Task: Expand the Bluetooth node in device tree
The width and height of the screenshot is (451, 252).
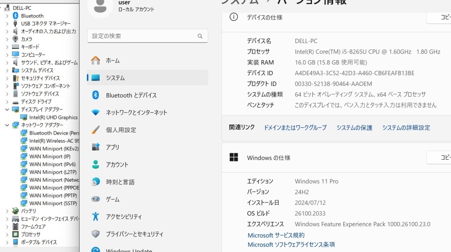Action: click(x=7, y=16)
